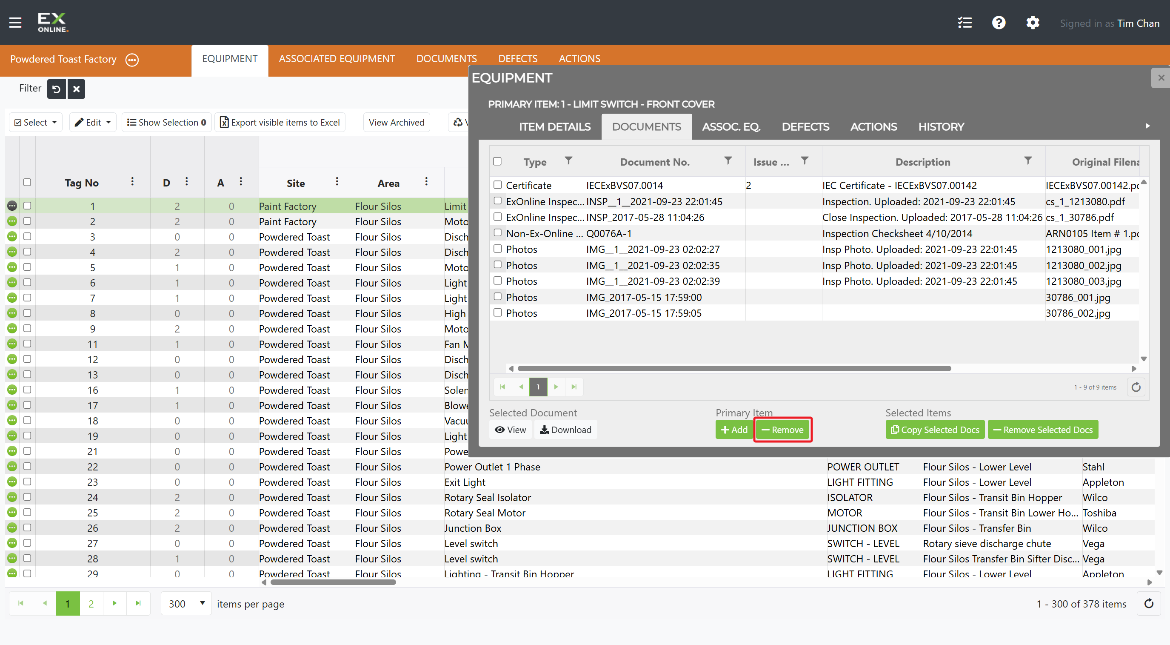Open the hamburger main menu
1170x645 pixels.
tap(15, 23)
